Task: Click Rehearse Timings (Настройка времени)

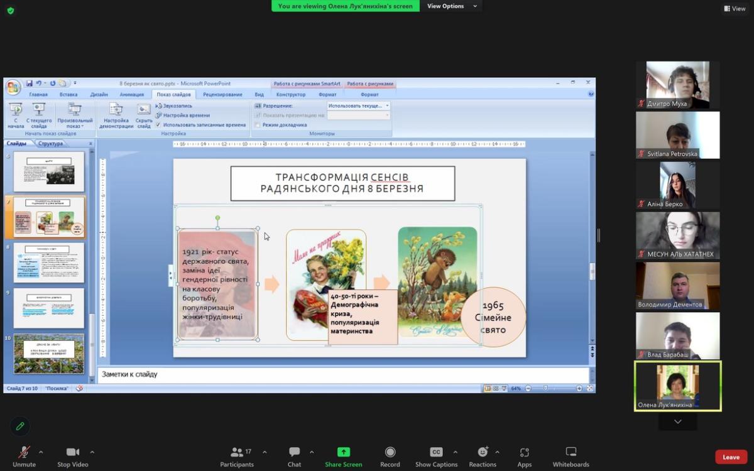Action: click(x=182, y=116)
